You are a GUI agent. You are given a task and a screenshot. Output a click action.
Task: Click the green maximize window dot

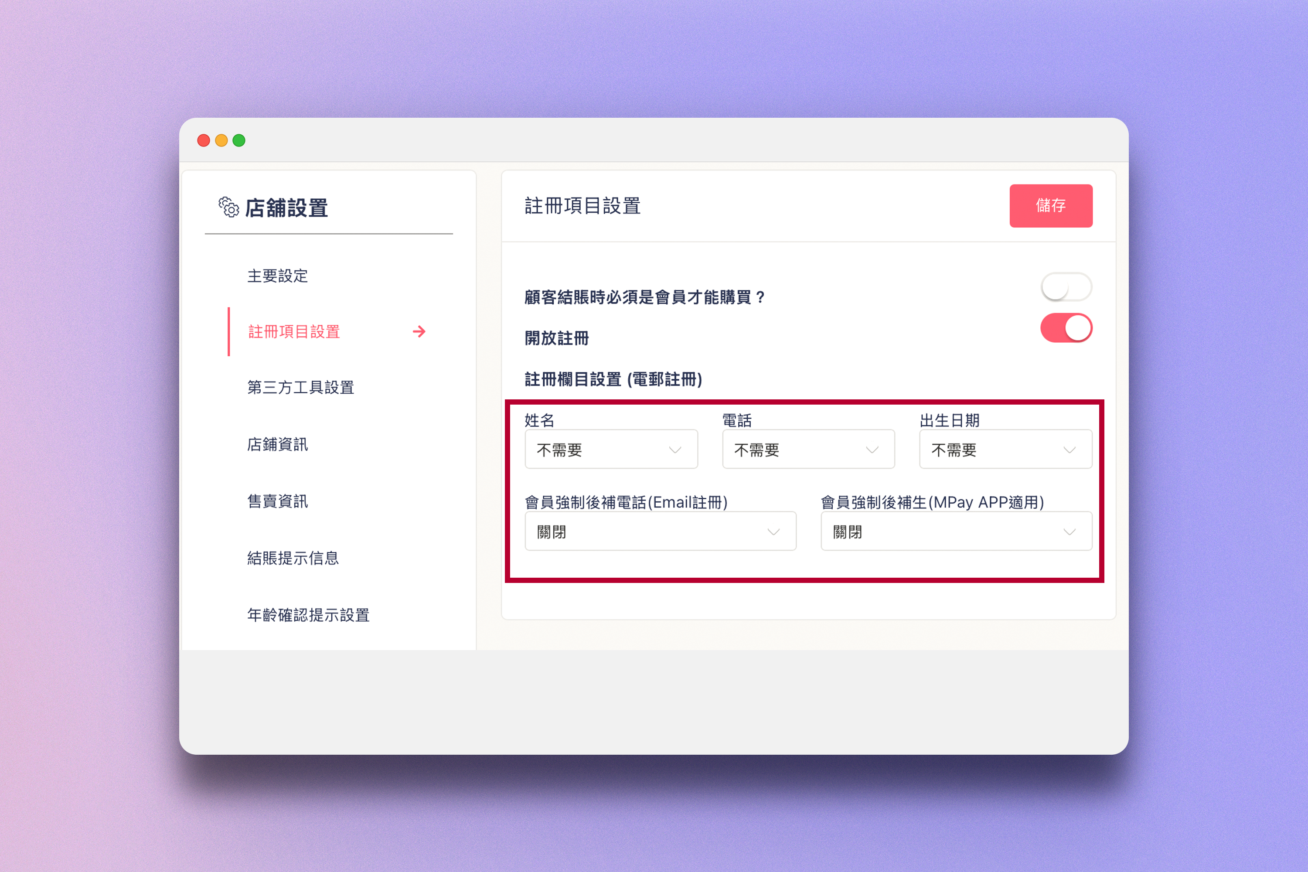pos(239,140)
